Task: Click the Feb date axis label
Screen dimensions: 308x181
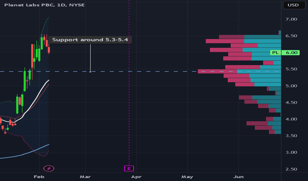Action: [39, 177]
